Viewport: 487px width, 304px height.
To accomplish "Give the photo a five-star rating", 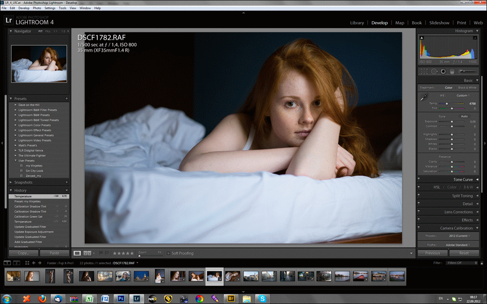I will tap(132, 253).
